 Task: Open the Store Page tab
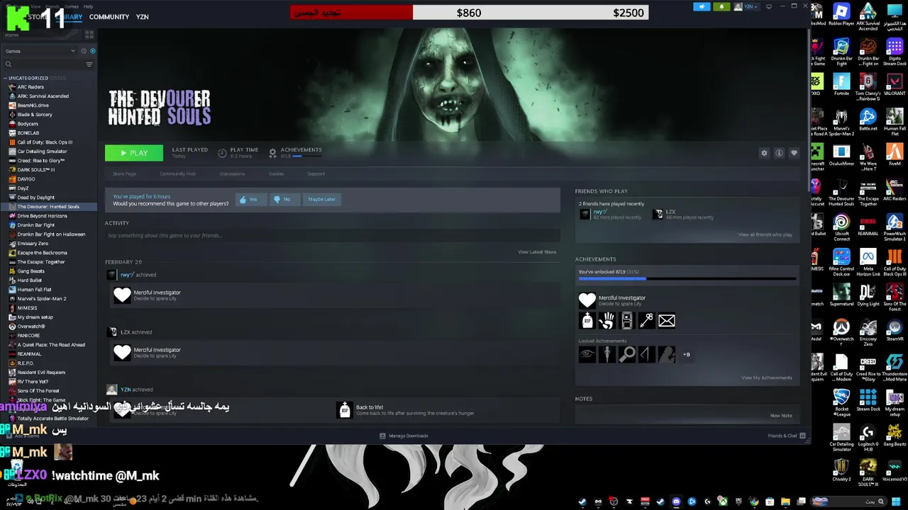(124, 174)
